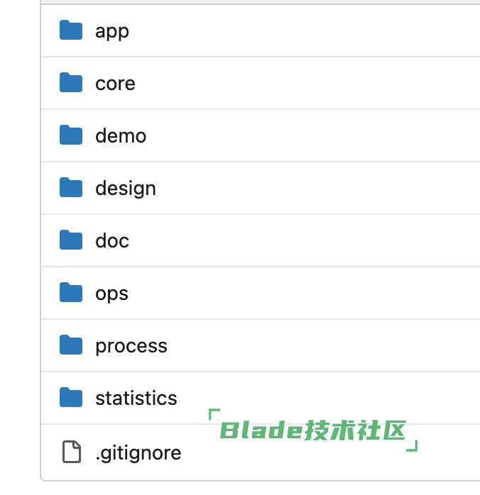The height and width of the screenshot is (495, 480).
Task: Click the Blade技术社区 watermark logo
Action: pos(313,430)
